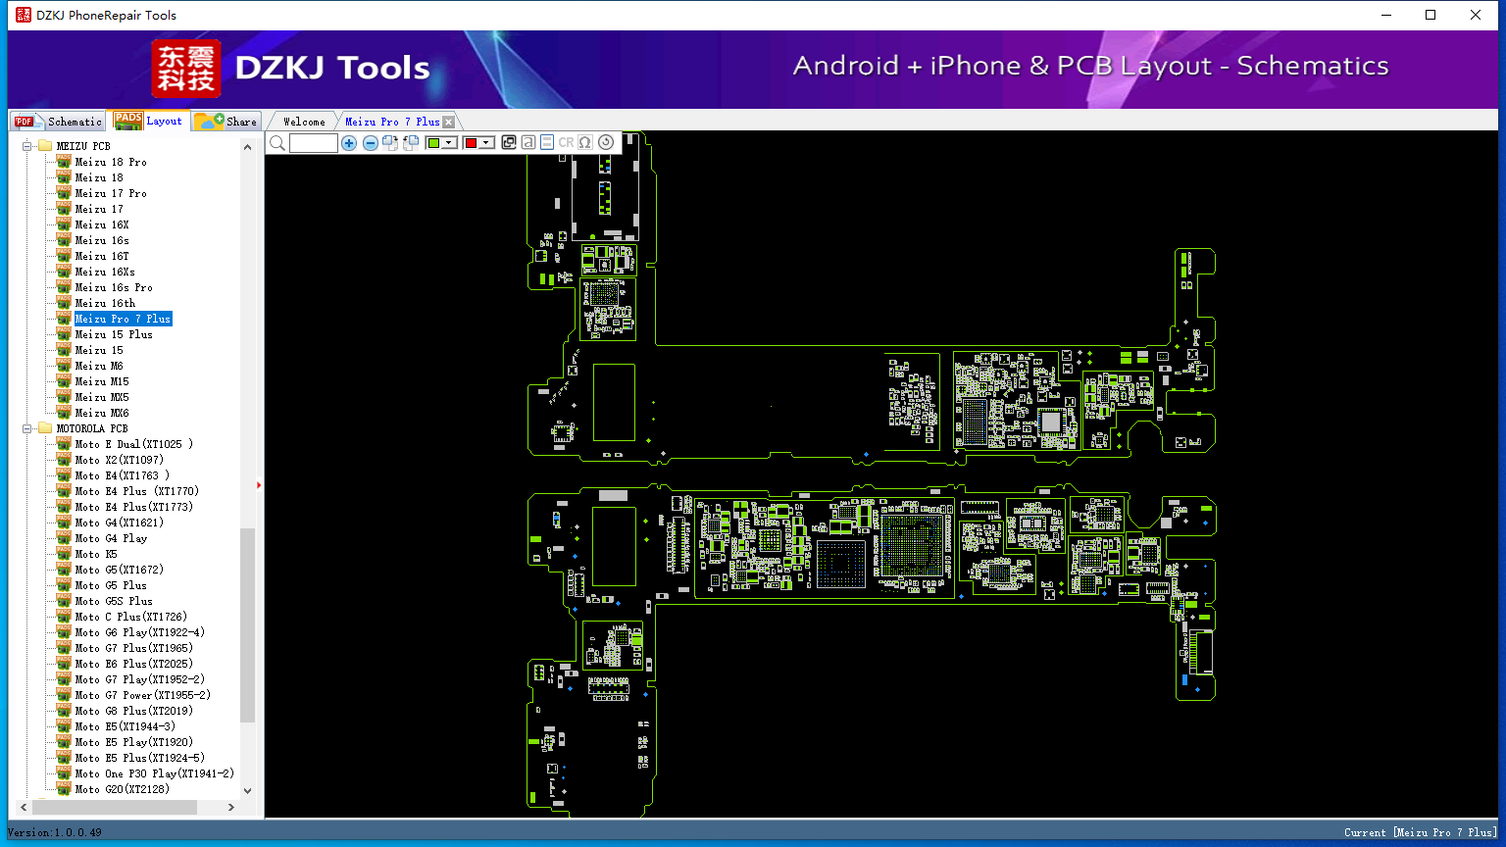
Task: Select Meizu 16X in the list
Action: click(102, 224)
